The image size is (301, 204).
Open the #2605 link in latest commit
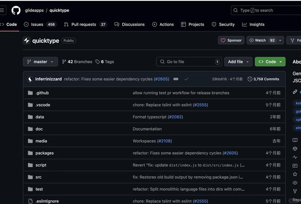coord(162,79)
